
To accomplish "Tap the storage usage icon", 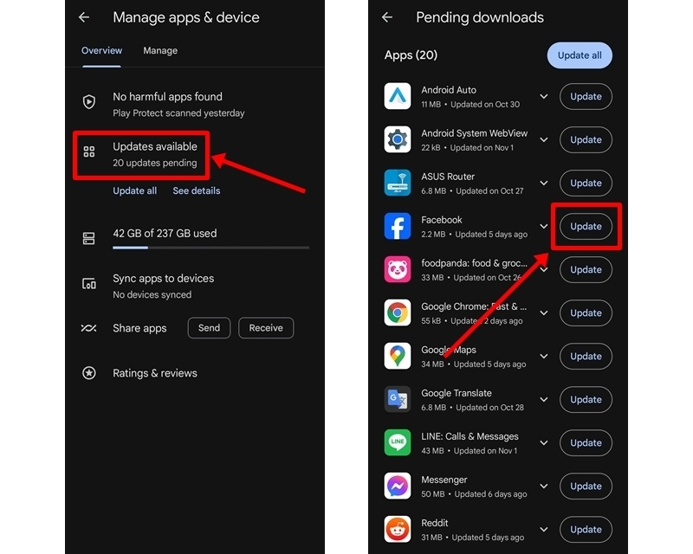I will pos(89,239).
